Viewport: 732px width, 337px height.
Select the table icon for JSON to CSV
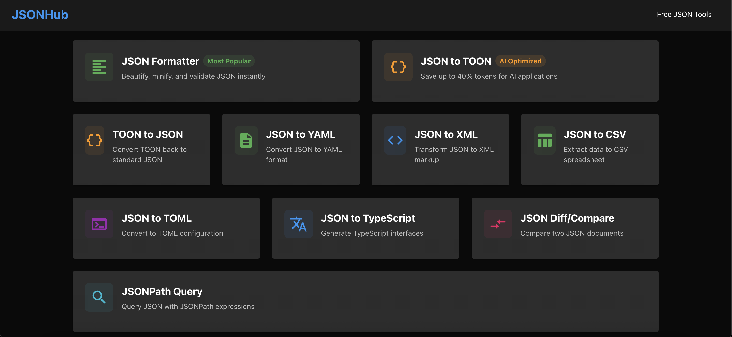(544, 140)
